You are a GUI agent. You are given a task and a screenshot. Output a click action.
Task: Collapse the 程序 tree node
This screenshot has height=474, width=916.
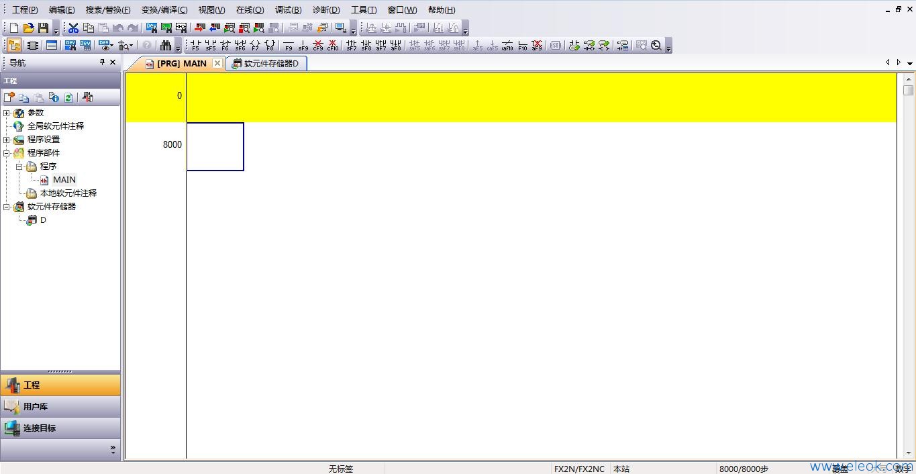(19, 167)
